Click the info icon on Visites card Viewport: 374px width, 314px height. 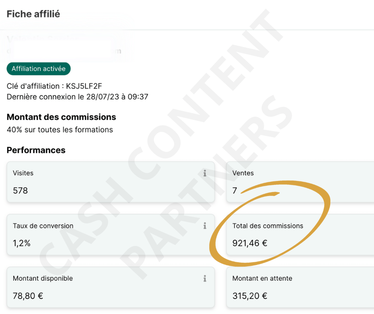205,173
